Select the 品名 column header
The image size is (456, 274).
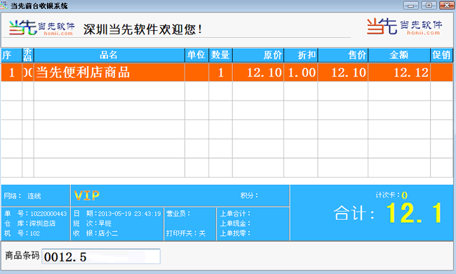pos(109,55)
